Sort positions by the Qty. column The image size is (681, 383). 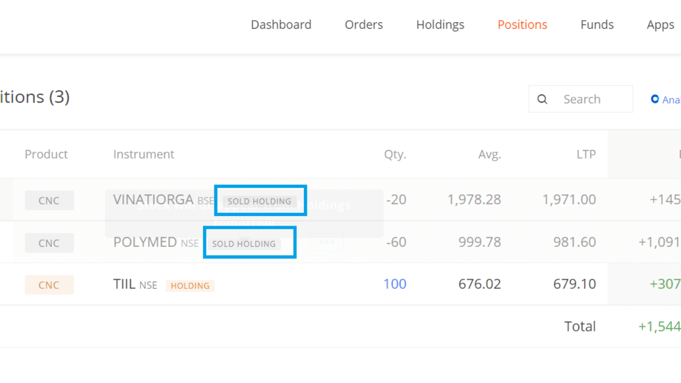point(395,154)
